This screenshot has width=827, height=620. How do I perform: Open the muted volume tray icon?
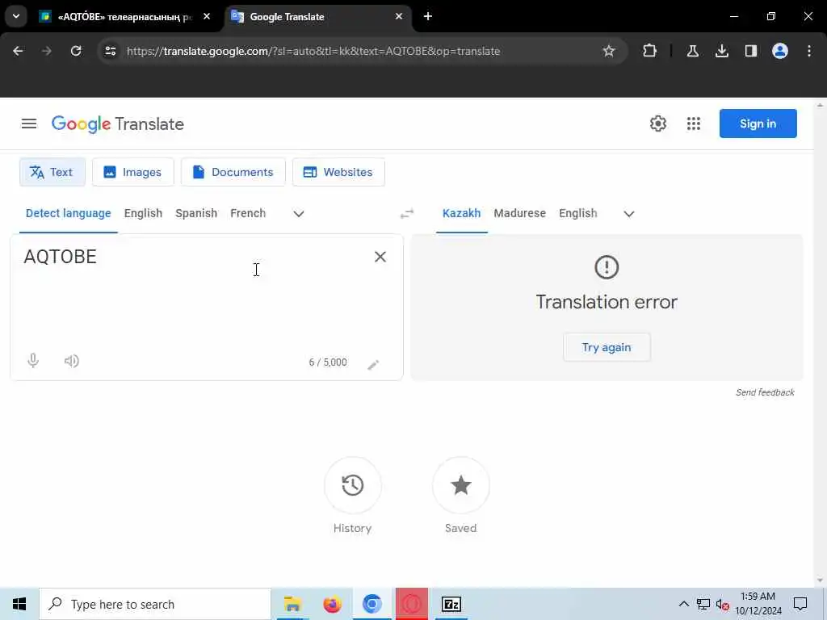[723, 604]
